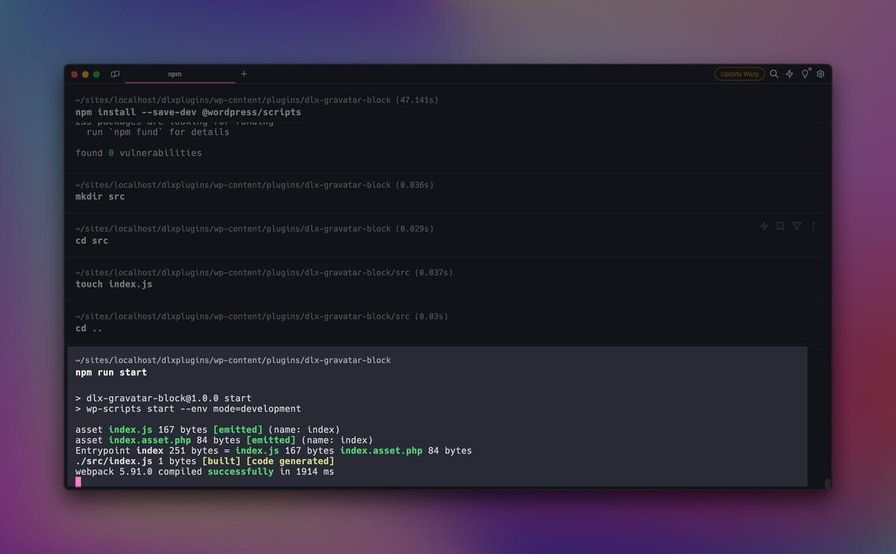
Task: Open a new tab with plus icon
Action: click(244, 74)
